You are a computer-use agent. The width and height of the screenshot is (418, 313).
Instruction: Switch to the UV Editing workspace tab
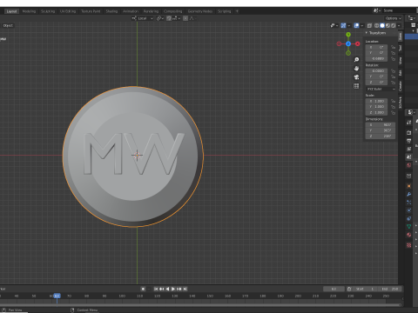[68, 11]
